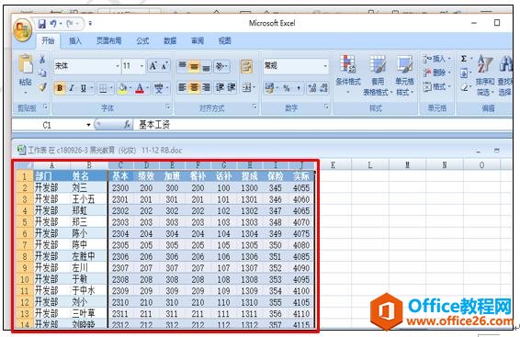The image size is (520, 337).
Task: Open the 数据 (Data) tab
Action: point(170,40)
